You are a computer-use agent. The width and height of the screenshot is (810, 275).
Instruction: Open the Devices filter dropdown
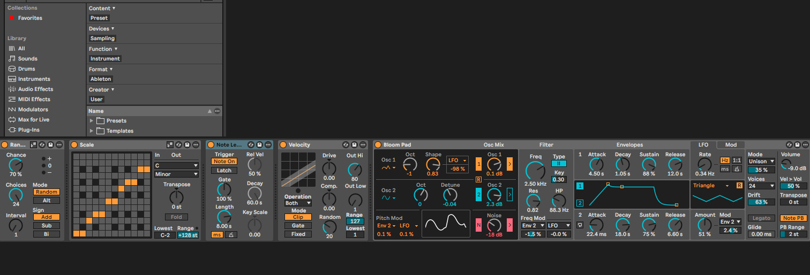coord(101,29)
